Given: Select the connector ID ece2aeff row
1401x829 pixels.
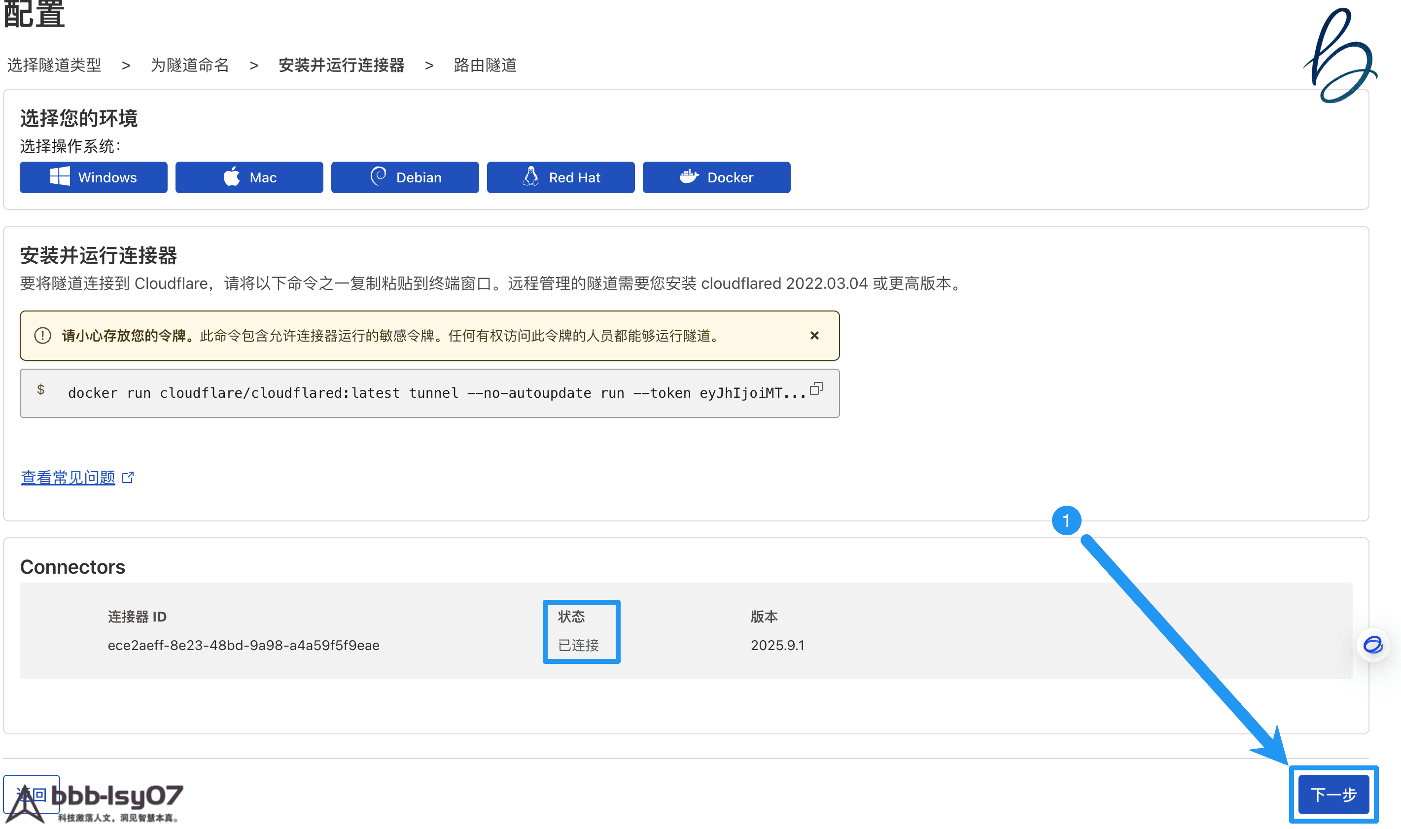Looking at the screenshot, I should coord(244,645).
